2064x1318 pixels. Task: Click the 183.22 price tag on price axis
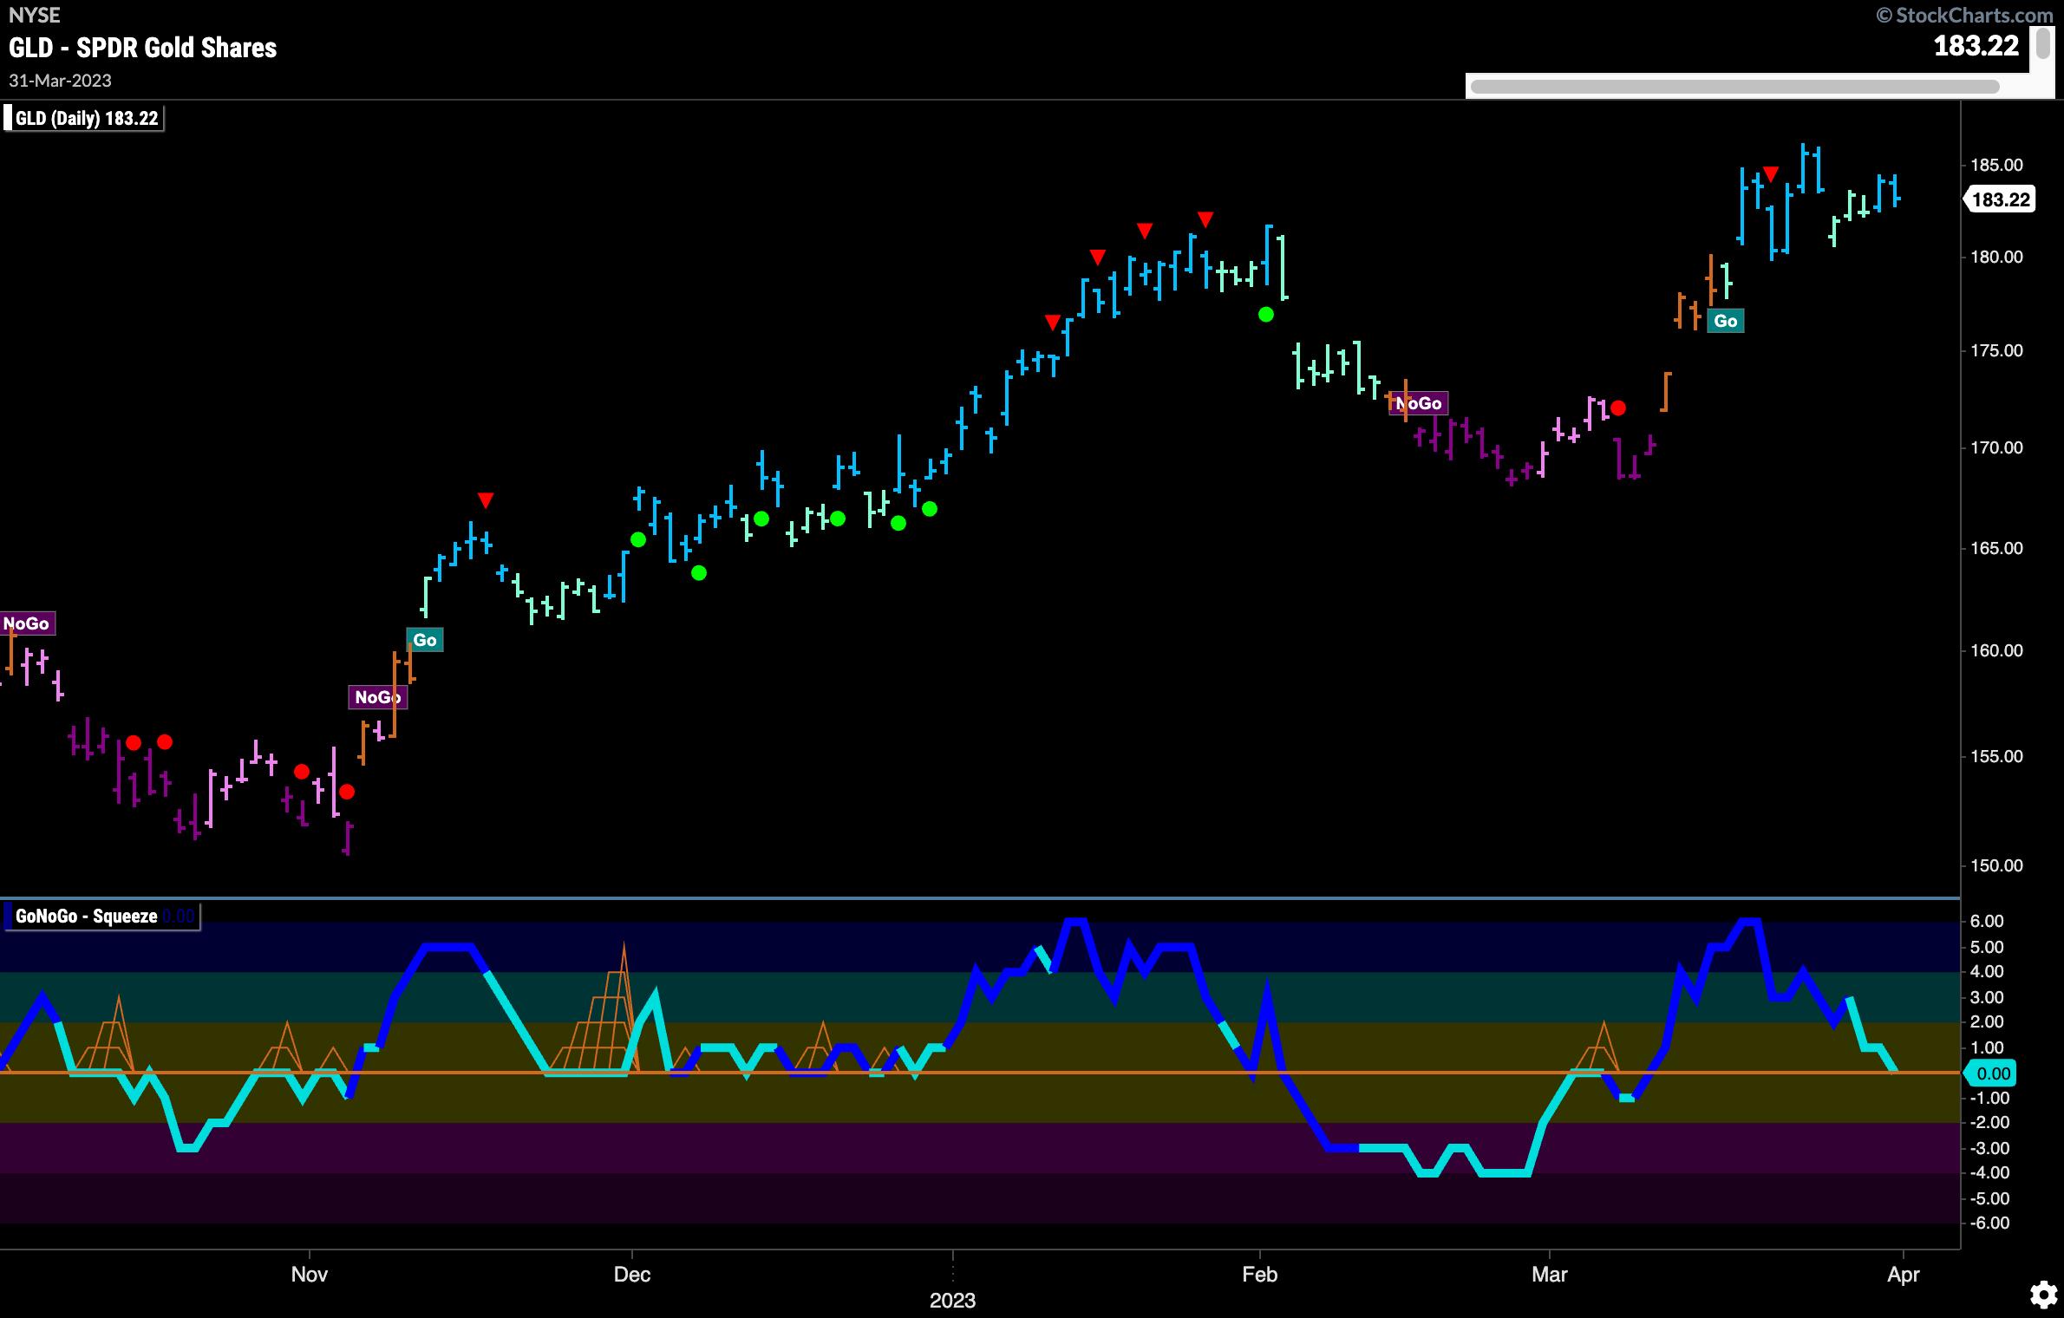[x=2000, y=200]
